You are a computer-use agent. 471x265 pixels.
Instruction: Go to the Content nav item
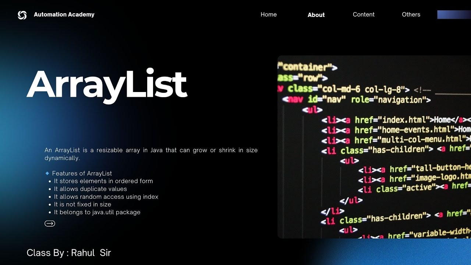pos(364,14)
